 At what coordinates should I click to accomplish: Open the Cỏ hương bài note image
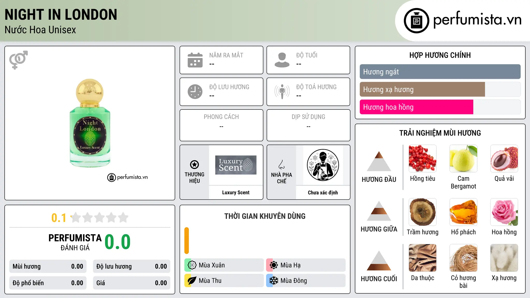pyautogui.click(x=463, y=258)
